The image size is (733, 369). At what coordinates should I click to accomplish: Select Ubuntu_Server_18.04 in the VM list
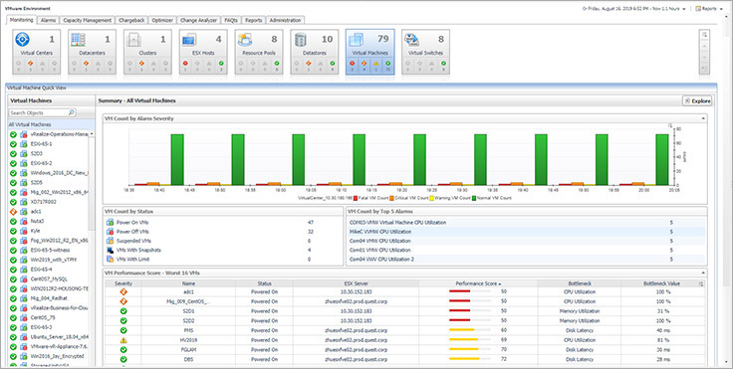(60, 336)
